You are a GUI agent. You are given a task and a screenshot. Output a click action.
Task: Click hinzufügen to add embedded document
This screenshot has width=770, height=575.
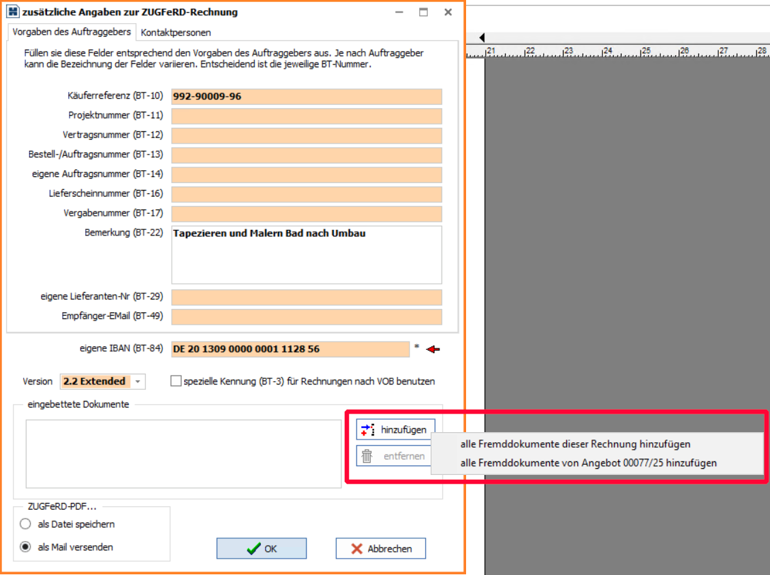point(395,429)
